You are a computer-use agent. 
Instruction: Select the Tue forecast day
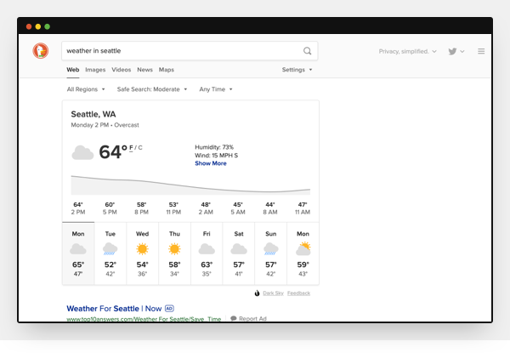[x=110, y=253]
